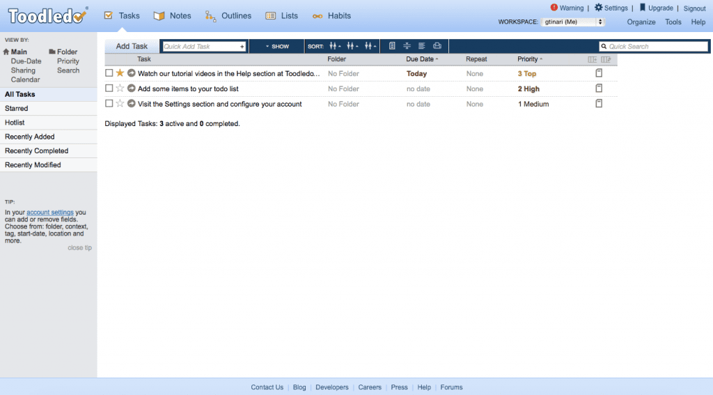The height and width of the screenshot is (395, 713).
Task: Open the Lists tab
Action: 281,15
